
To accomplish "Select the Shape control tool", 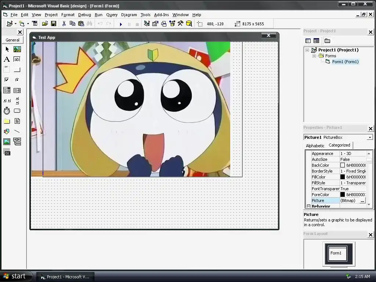I will (x=7, y=131).
